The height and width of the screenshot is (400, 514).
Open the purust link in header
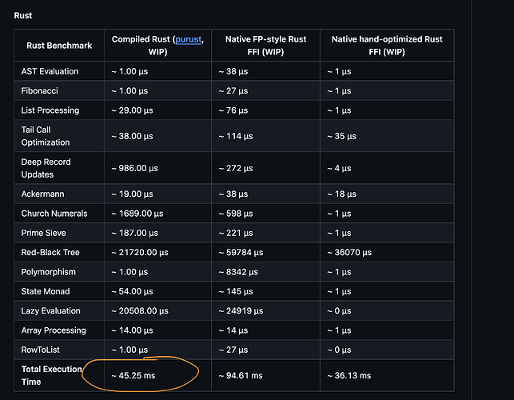point(188,39)
